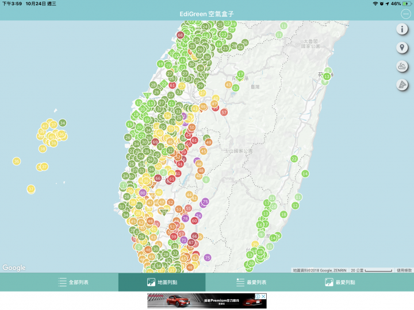Open the location pin button
This screenshot has height=310, width=414.
coord(402,48)
